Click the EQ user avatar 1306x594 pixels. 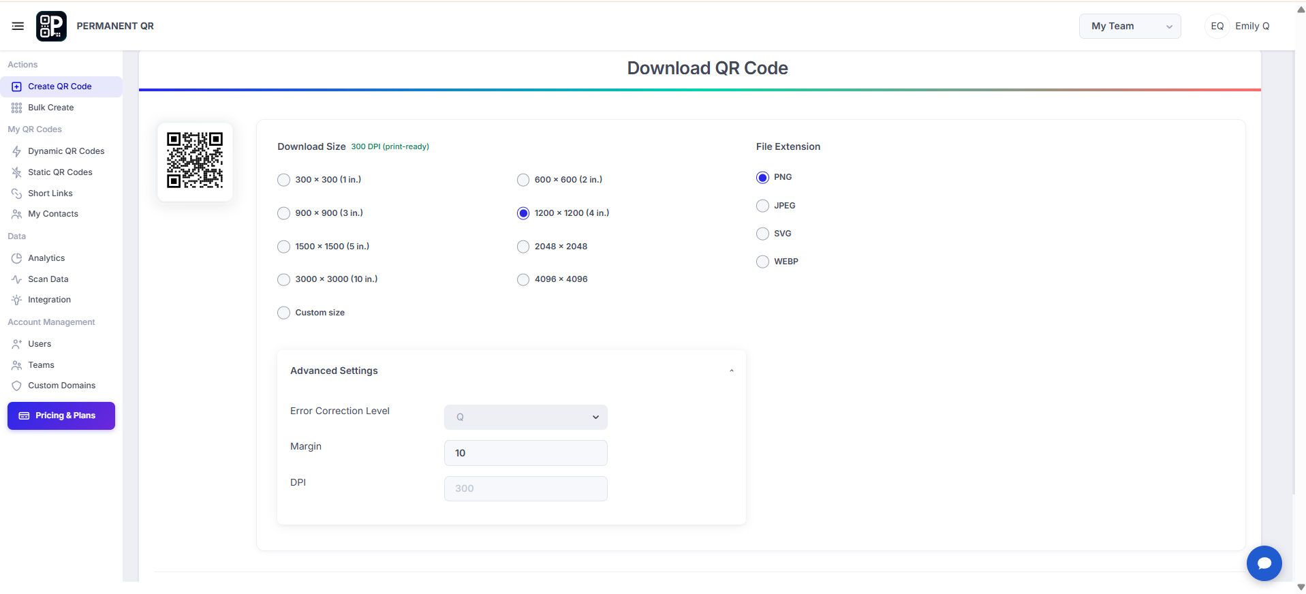[1217, 26]
